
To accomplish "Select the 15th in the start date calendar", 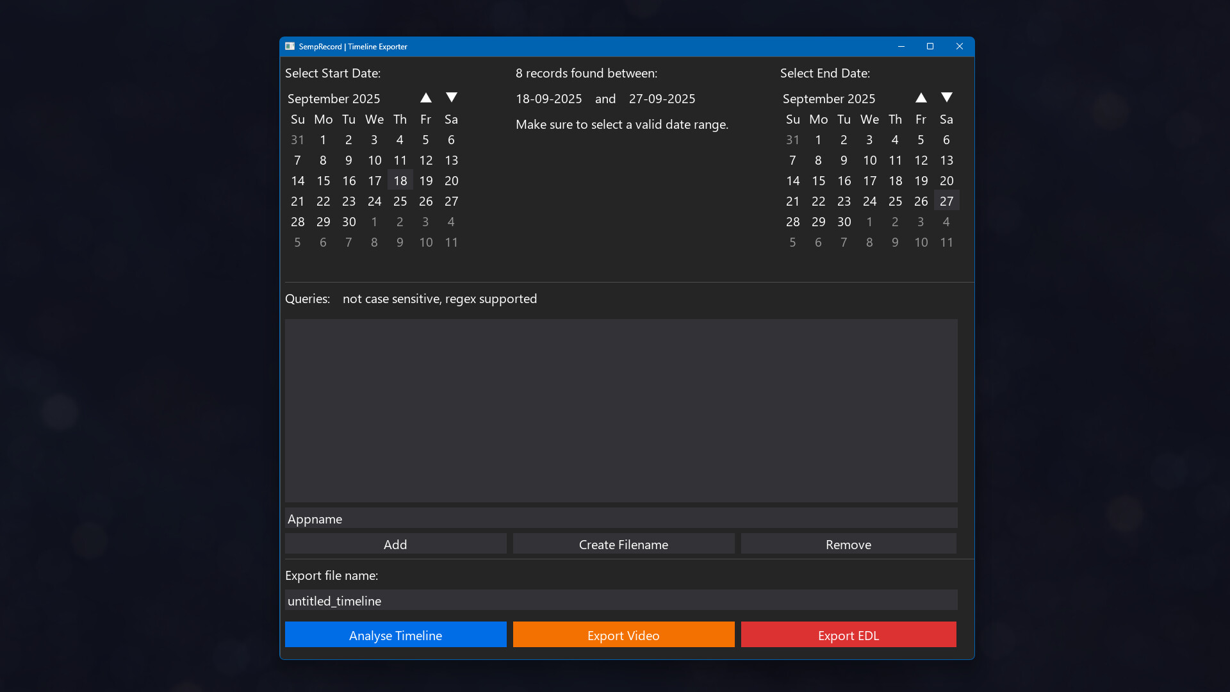I will 324,181.
